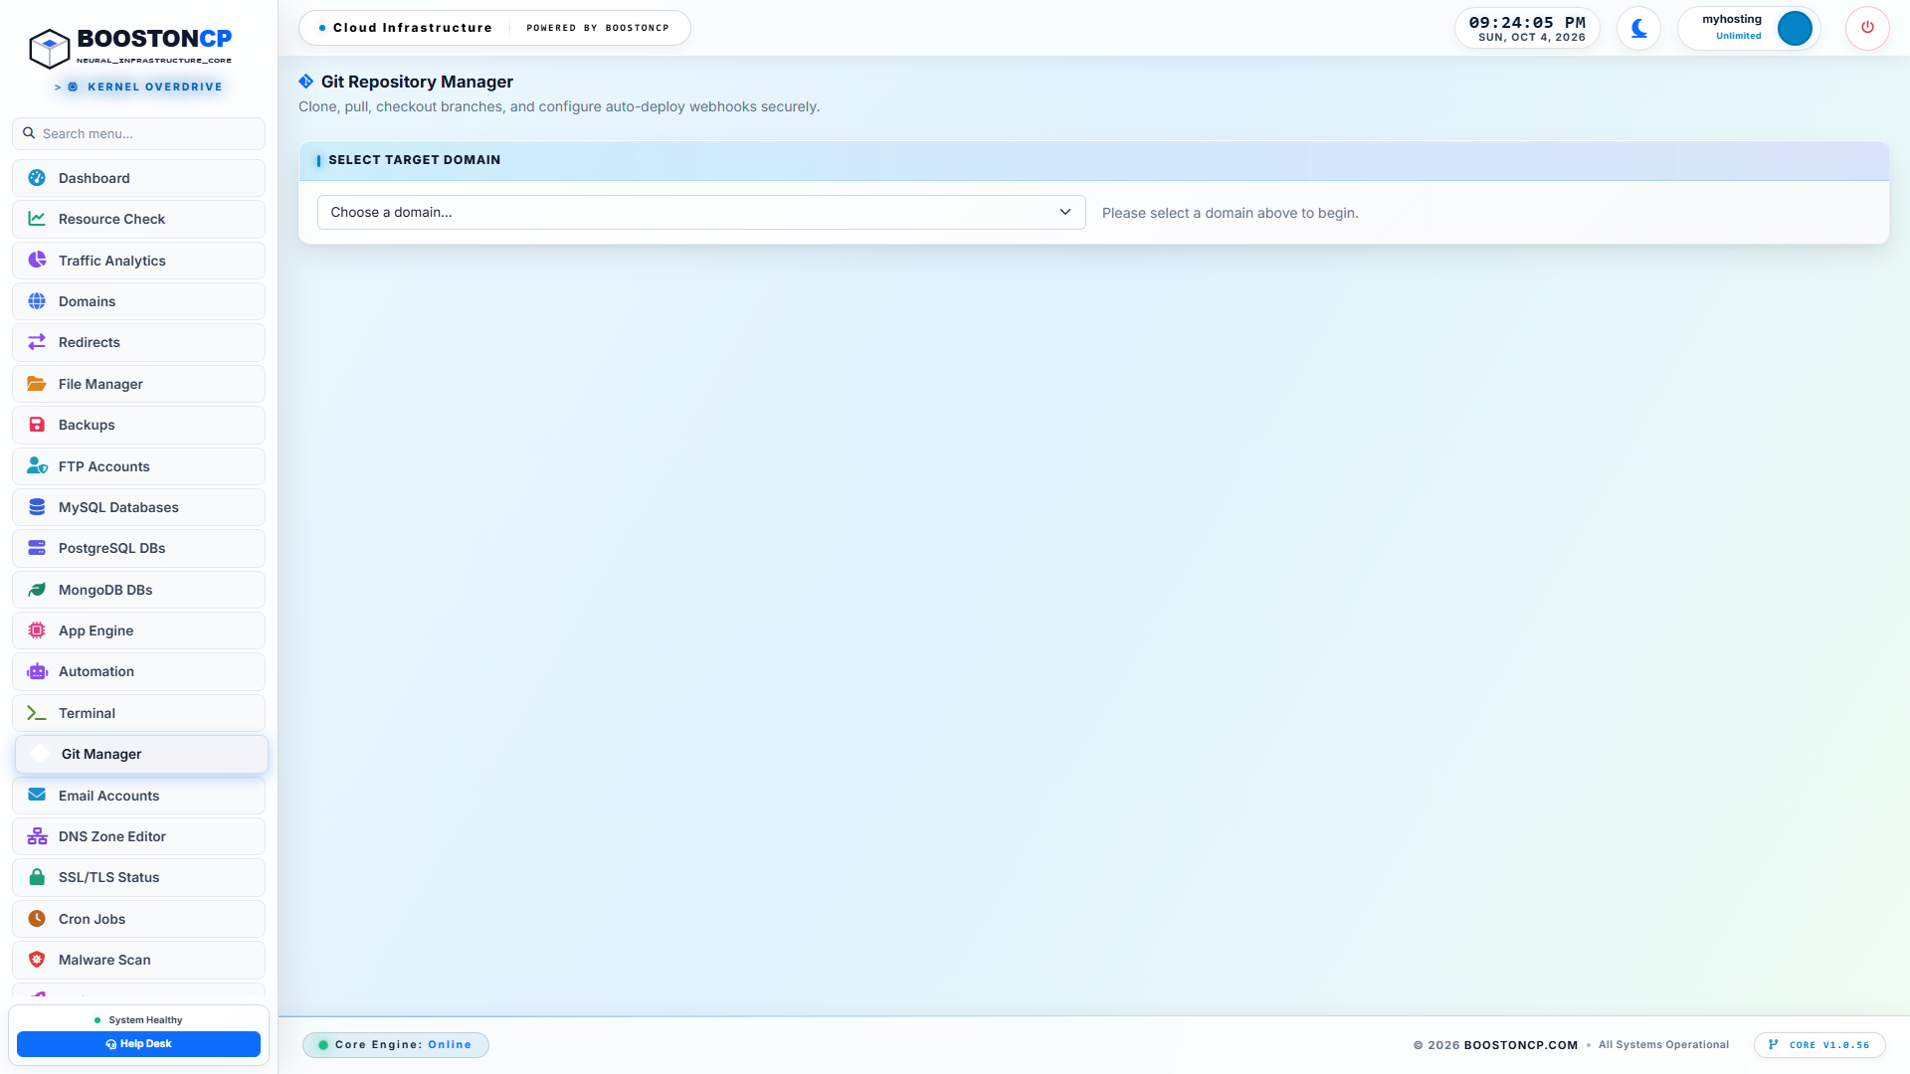Open the BOOSTONCP.COM footer link
The width and height of the screenshot is (1910, 1074).
(x=1520, y=1045)
